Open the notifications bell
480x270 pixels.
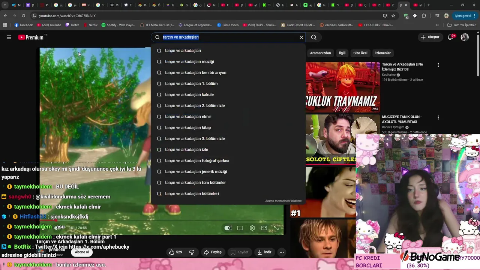coord(451,37)
